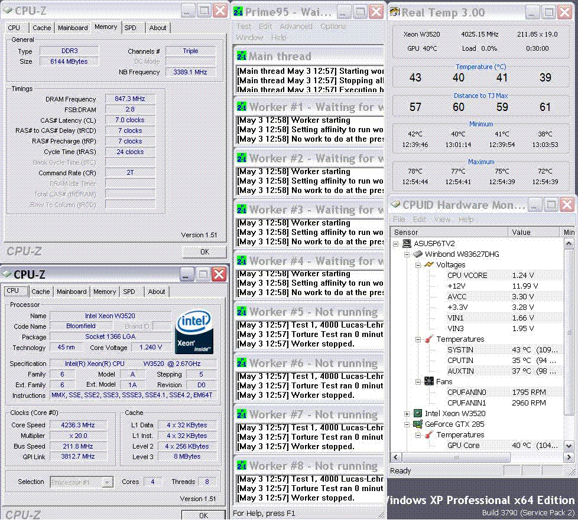Switch to the SPD tab in top CPU-Z
578x520 pixels.
pos(130,28)
